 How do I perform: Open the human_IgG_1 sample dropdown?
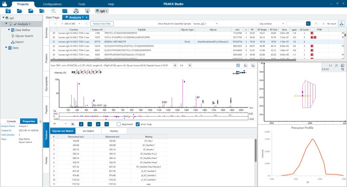coord(205,24)
